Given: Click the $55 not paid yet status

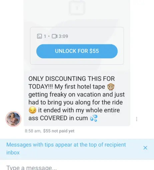Looking at the screenshot, I should pos(59,131).
